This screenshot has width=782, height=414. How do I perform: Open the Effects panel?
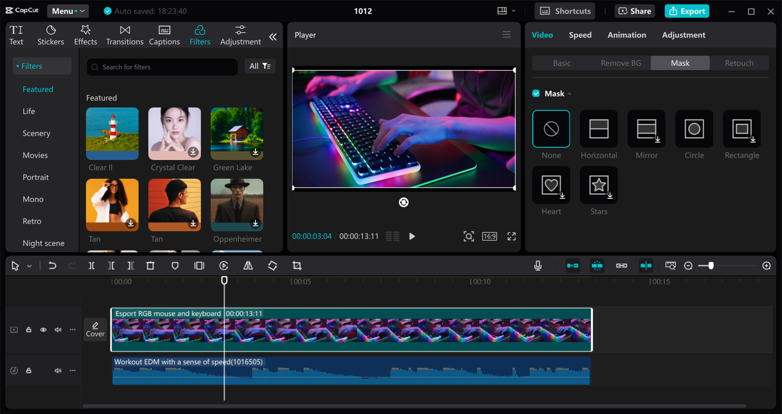(86, 35)
